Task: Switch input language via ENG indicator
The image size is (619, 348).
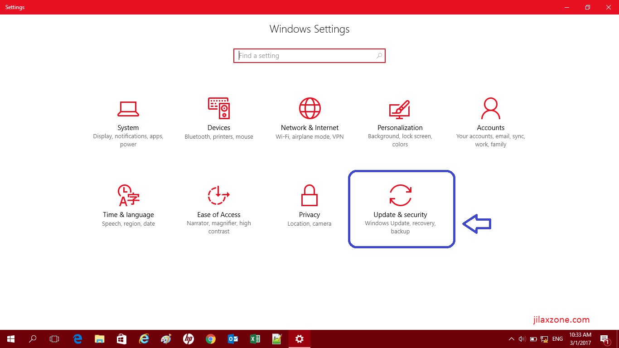Action: click(558, 339)
